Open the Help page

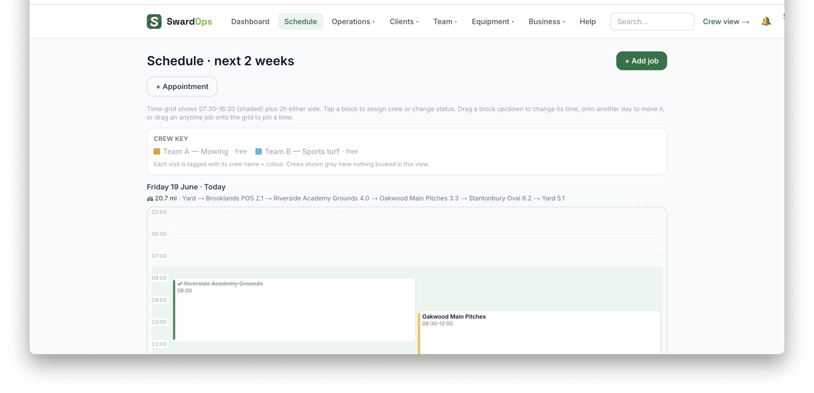click(x=588, y=22)
